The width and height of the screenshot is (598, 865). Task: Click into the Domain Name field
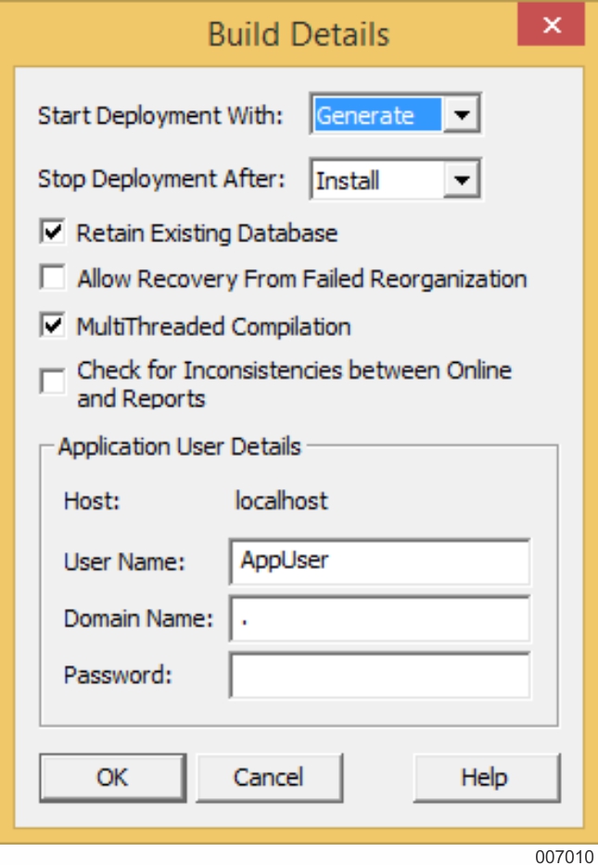pyautogui.click(x=380, y=619)
